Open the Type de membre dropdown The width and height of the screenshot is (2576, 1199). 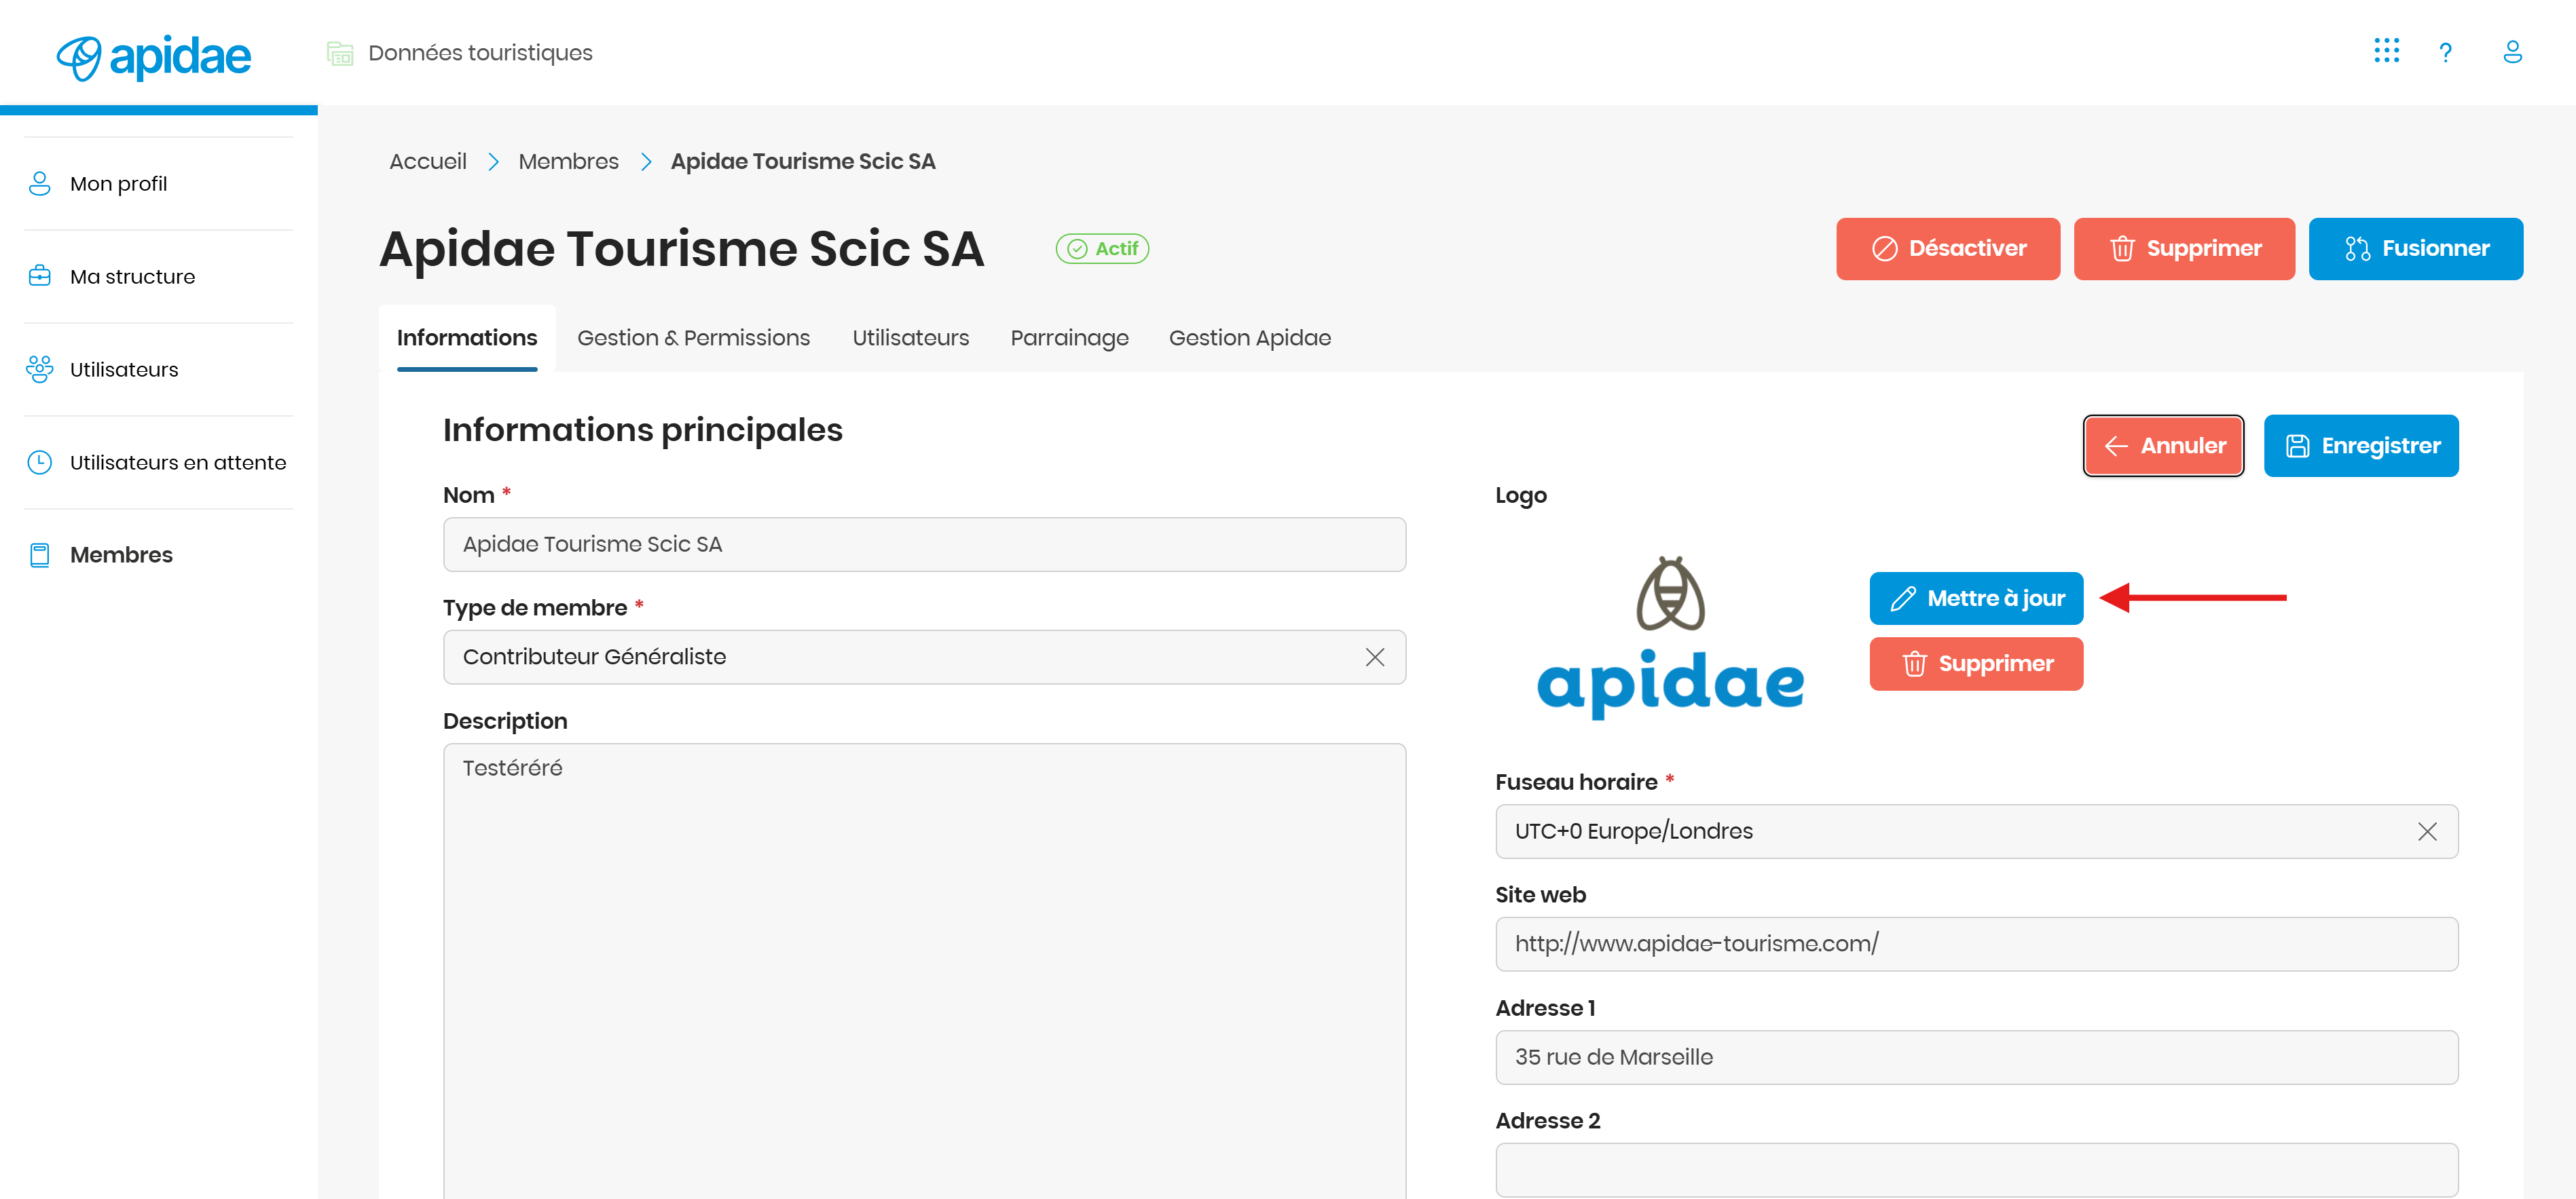click(924, 658)
